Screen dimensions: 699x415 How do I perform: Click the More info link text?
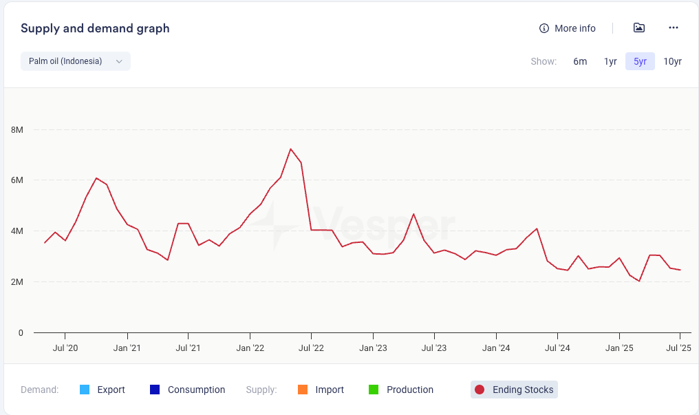[x=574, y=28]
